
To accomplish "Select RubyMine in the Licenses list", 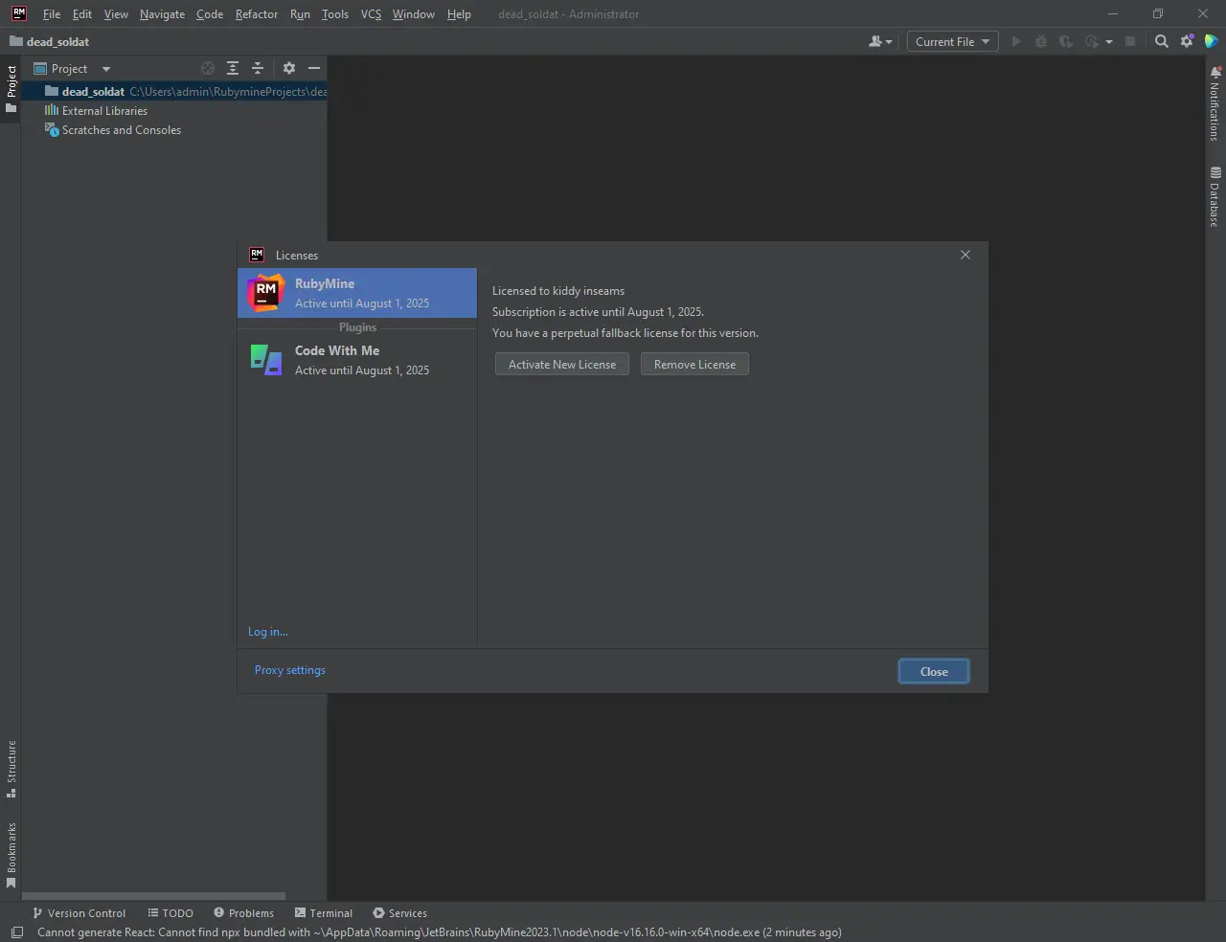I will [x=357, y=293].
